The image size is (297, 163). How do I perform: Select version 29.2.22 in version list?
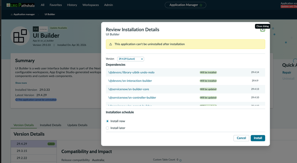(34, 158)
